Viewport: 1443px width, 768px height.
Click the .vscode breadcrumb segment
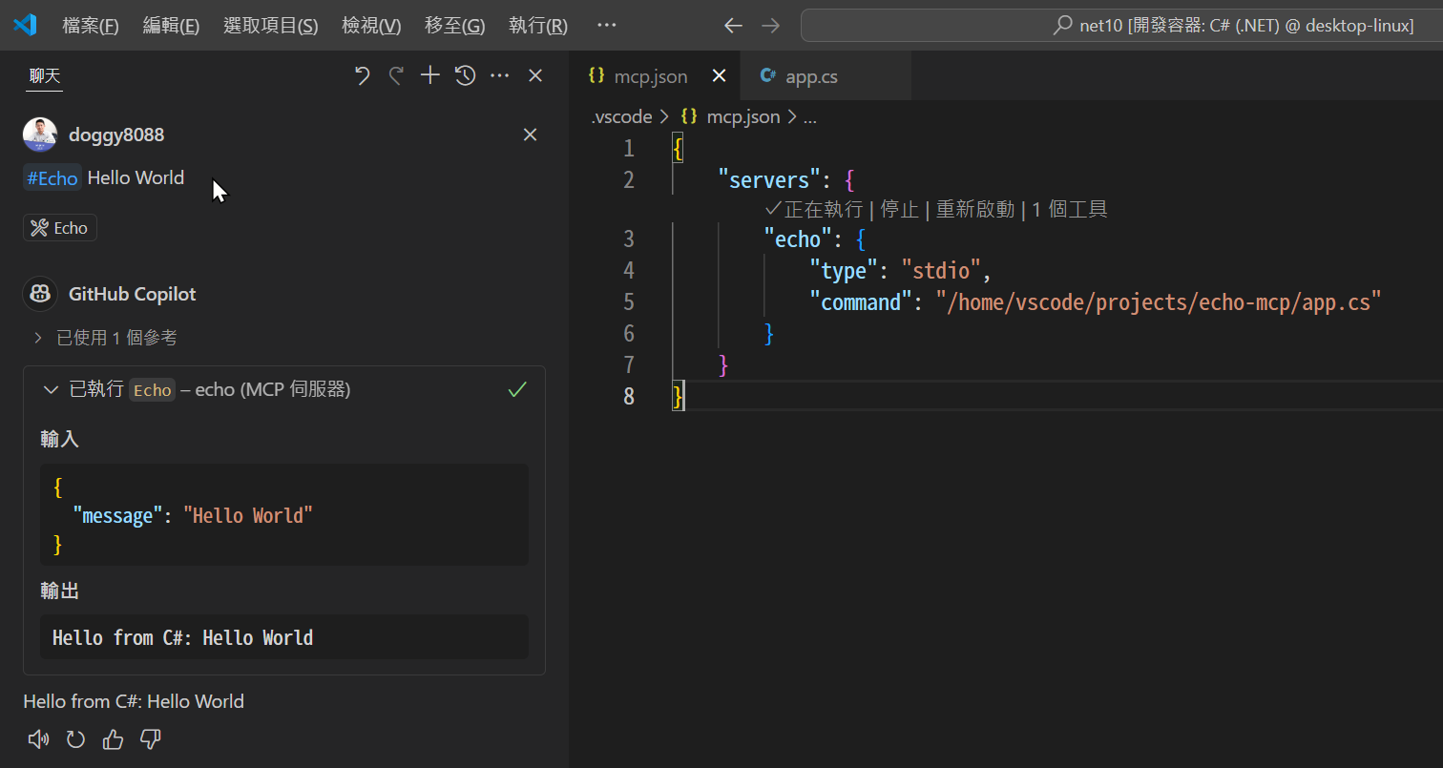coord(621,117)
